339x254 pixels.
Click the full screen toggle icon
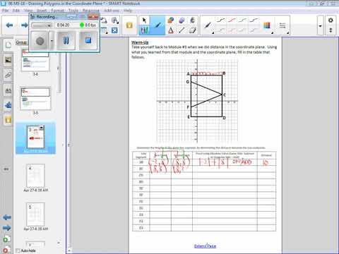coord(114,30)
